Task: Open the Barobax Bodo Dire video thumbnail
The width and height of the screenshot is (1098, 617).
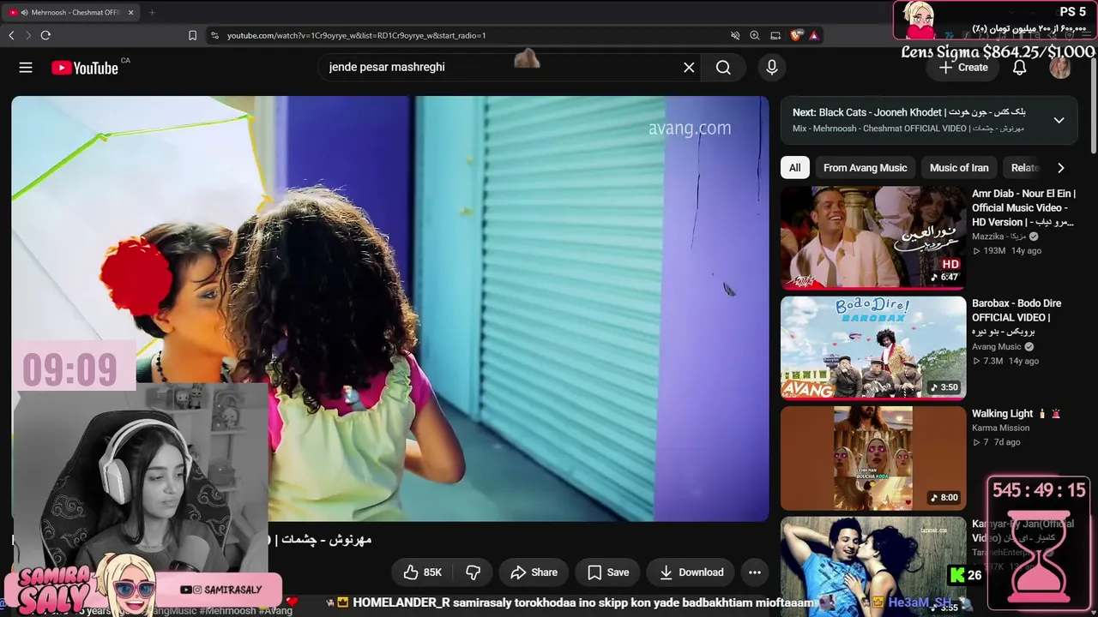Action: point(873,348)
